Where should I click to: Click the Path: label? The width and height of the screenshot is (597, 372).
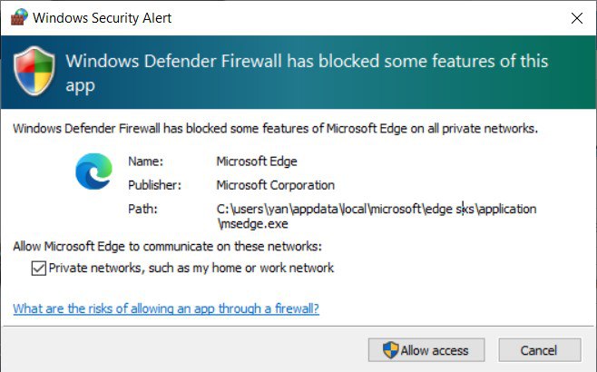coord(142,209)
